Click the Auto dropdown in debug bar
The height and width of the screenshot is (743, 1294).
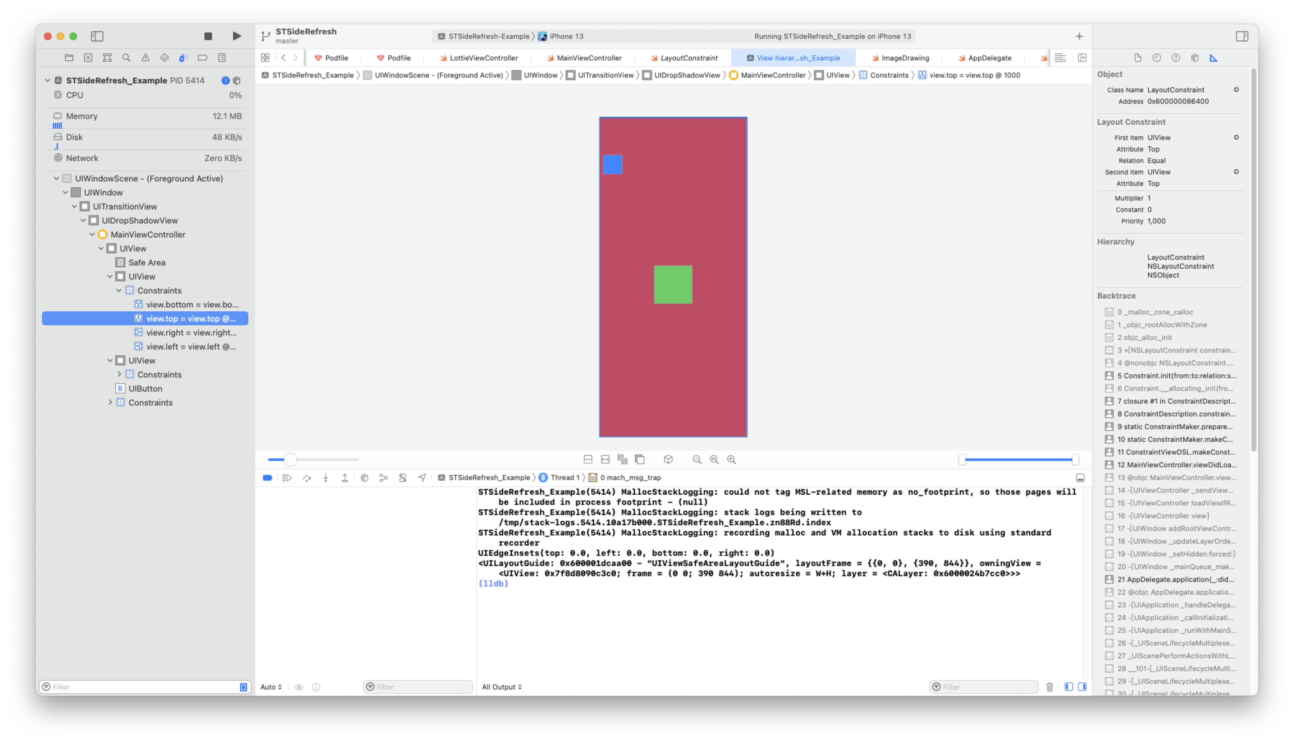click(x=270, y=686)
